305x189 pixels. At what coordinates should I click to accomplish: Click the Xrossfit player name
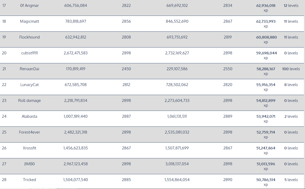click(x=29, y=148)
